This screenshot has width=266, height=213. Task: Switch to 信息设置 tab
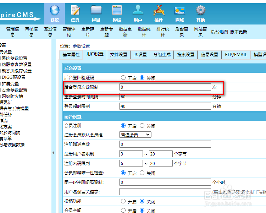pyautogui.click(x=210, y=55)
